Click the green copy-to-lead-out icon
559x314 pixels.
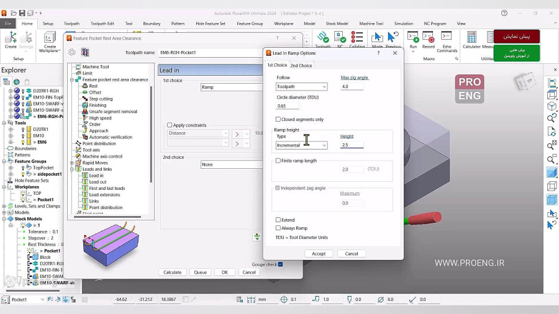(x=257, y=236)
